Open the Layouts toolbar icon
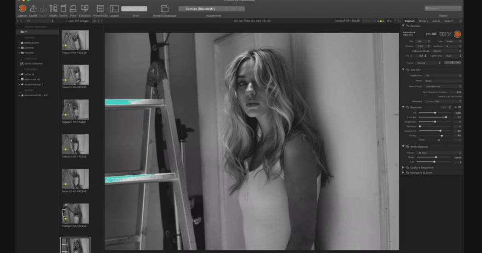The height and width of the screenshot is (253, 482). coord(114,9)
